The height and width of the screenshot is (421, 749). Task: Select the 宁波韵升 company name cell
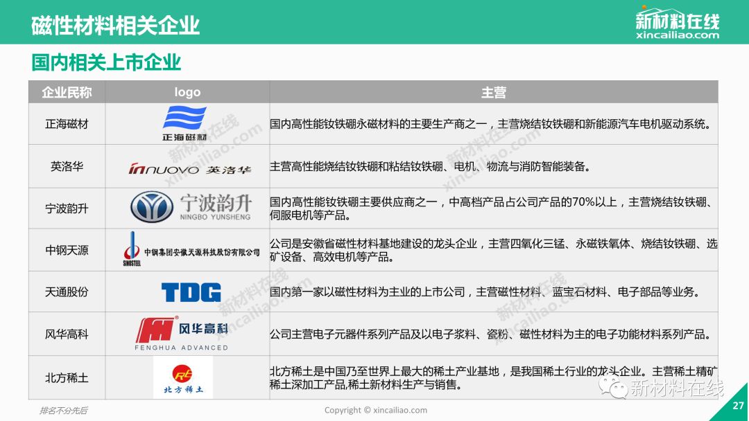pos(67,208)
